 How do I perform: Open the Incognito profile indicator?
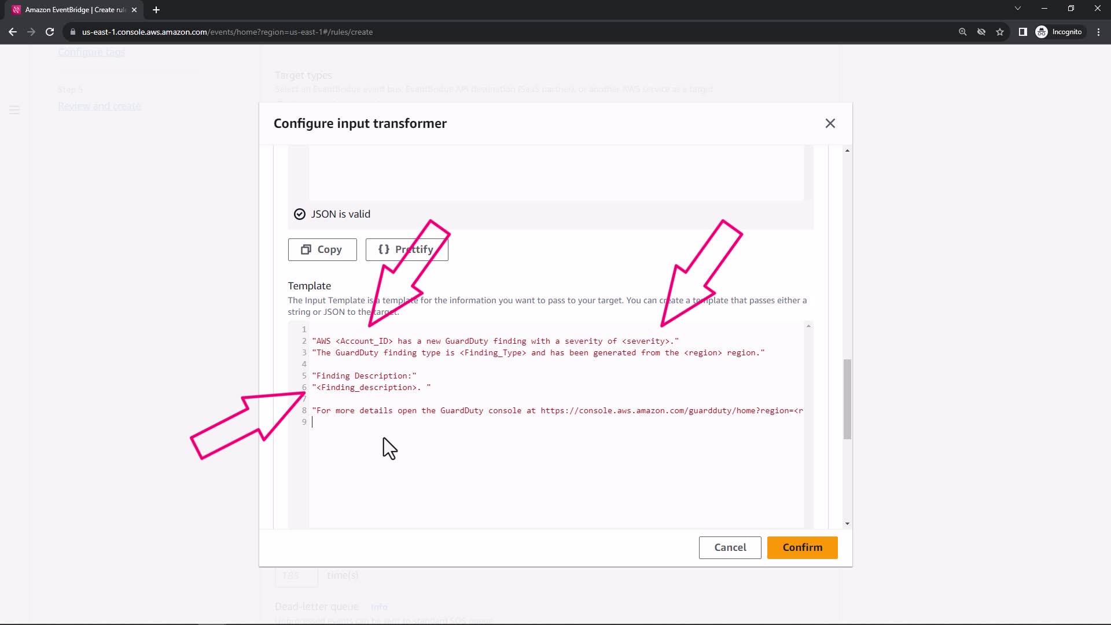(x=1059, y=32)
